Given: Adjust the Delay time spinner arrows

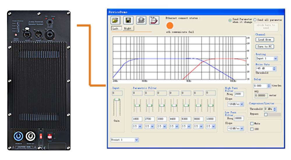Looking at the screenshot, I should (269, 86).
